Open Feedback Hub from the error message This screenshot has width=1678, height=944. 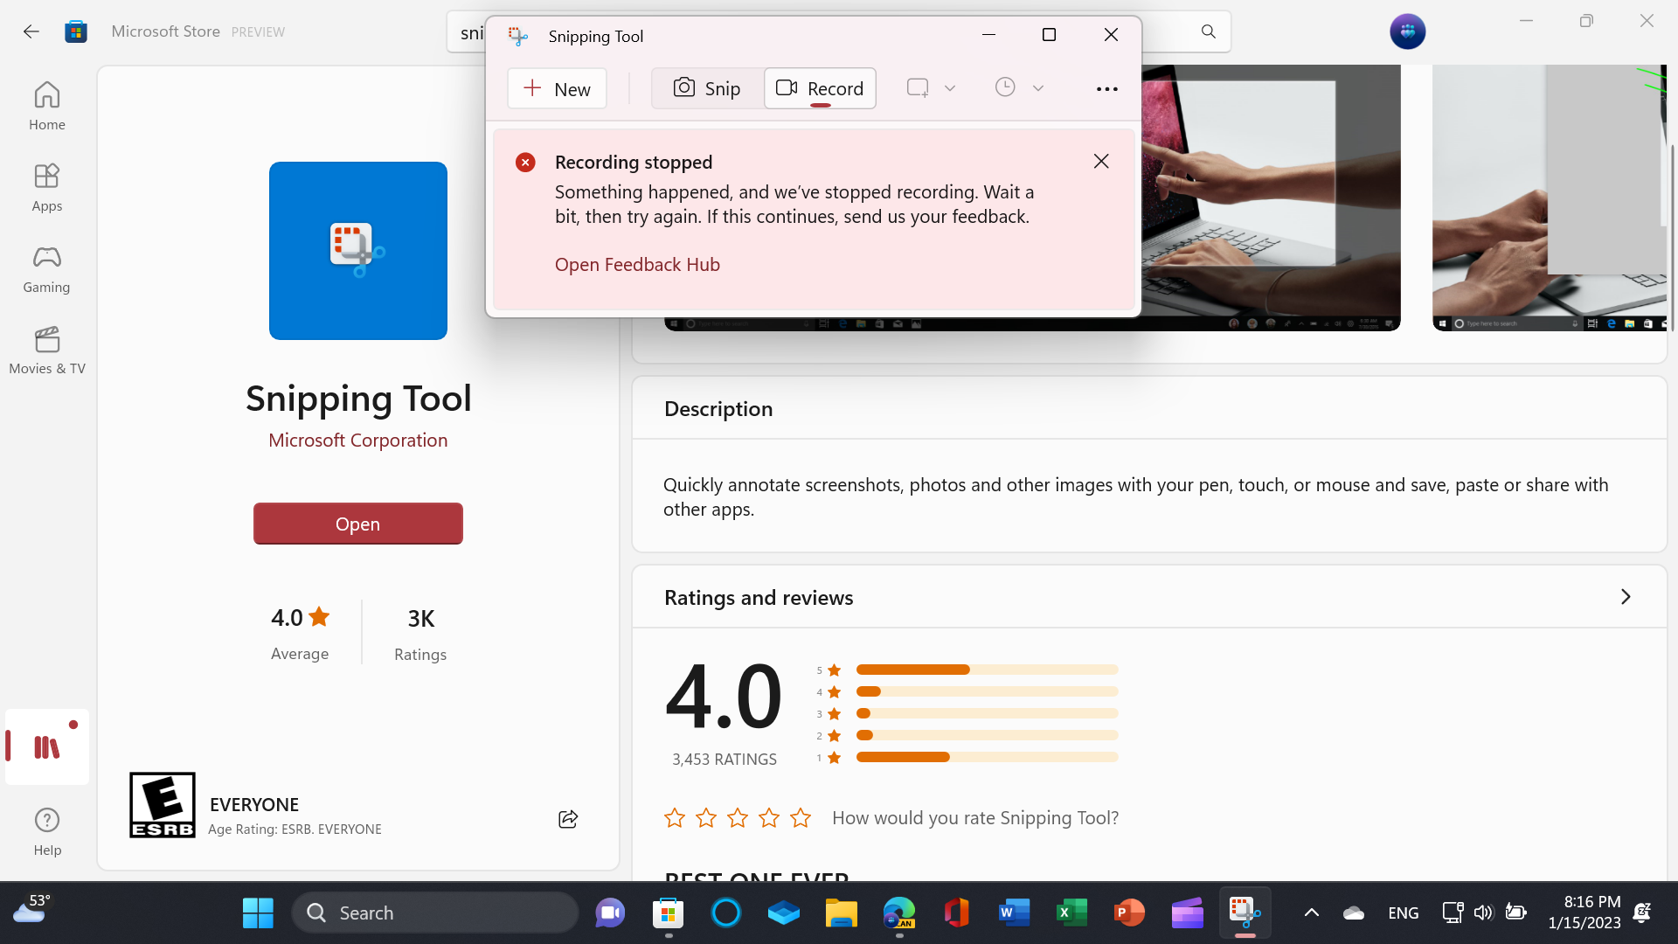637,264
